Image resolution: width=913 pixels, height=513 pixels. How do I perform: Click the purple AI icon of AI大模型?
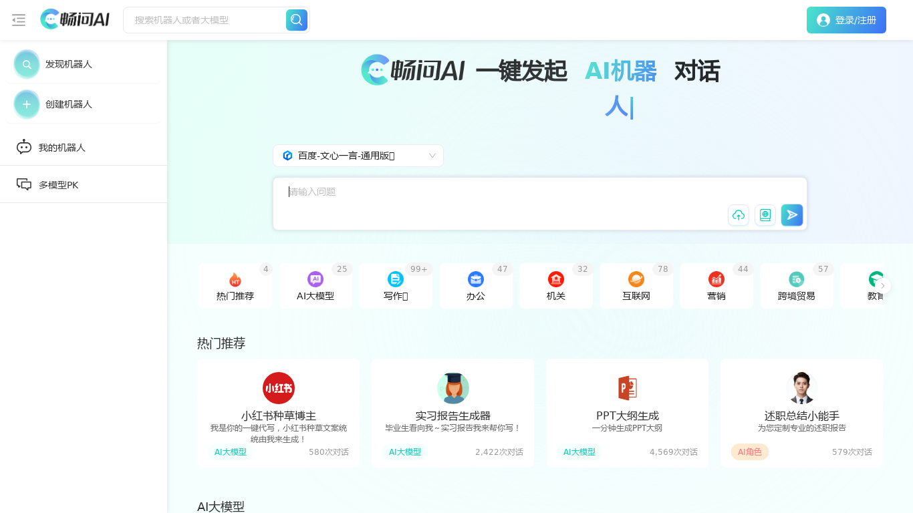tap(315, 279)
